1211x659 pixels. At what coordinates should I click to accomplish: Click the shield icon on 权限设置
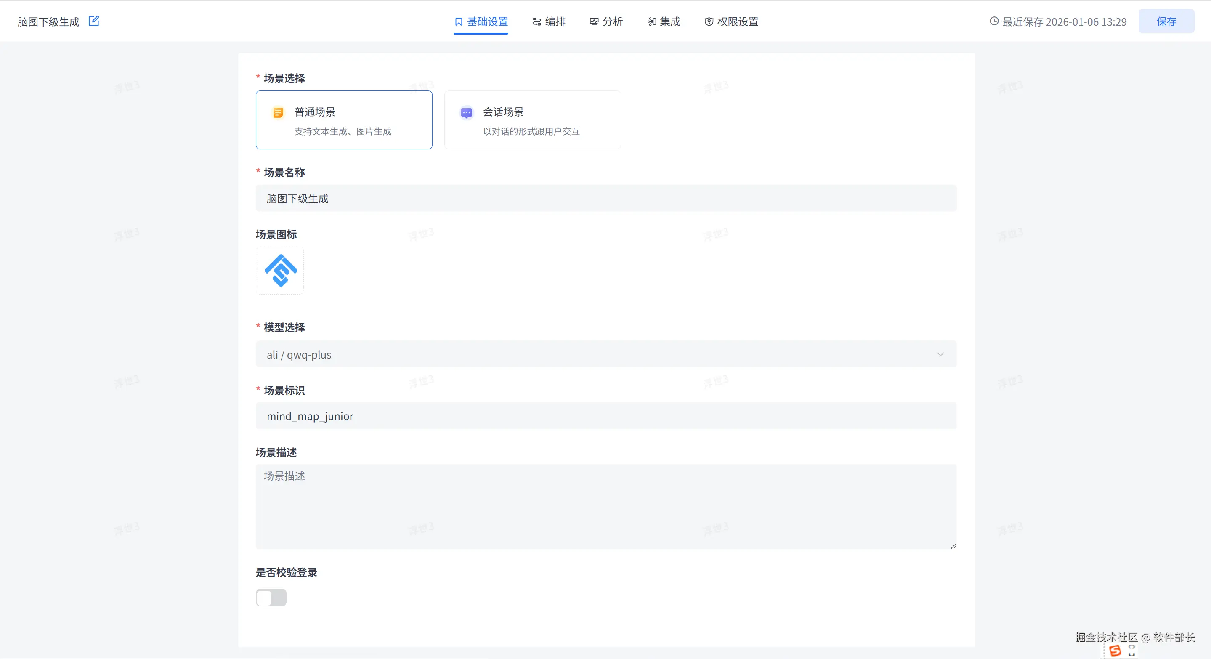[x=709, y=21]
